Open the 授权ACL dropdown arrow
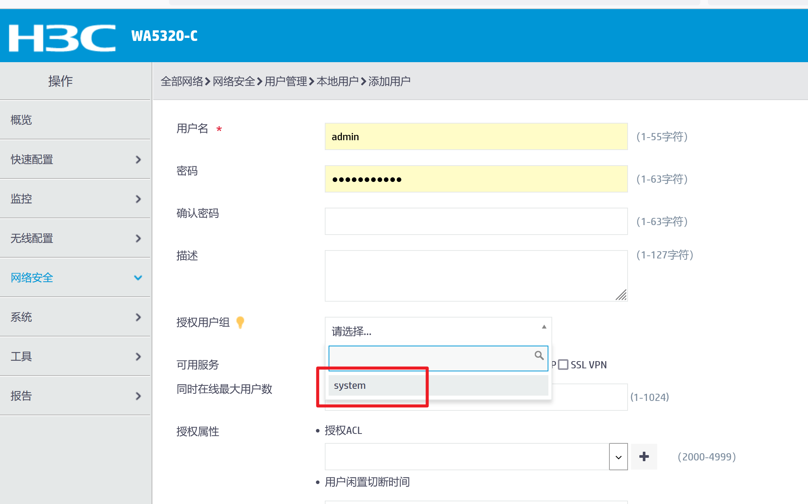 tap(618, 457)
